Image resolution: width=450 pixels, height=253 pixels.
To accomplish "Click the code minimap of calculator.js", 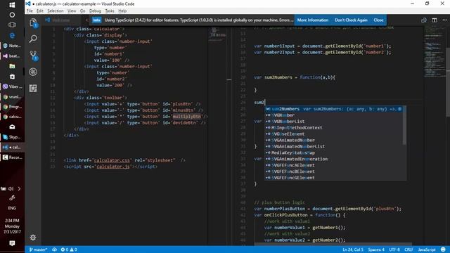I will pos(435,51).
